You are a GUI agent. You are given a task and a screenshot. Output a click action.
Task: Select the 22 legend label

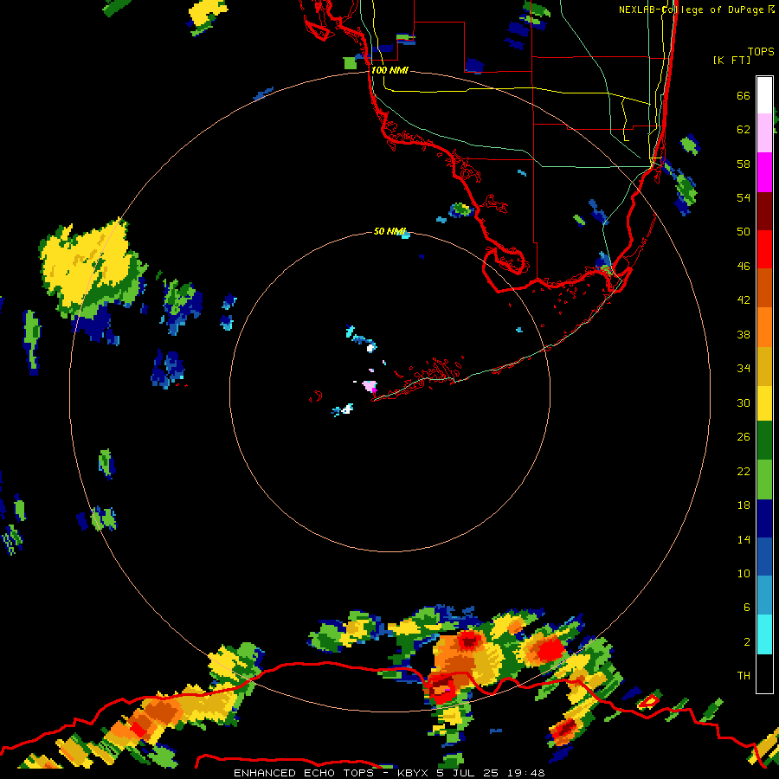click(x=744, y=471)
